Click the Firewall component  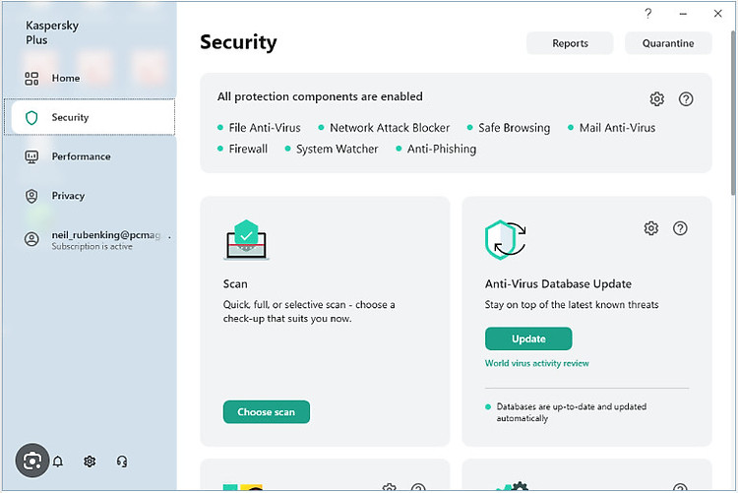[x=242, y=149]
